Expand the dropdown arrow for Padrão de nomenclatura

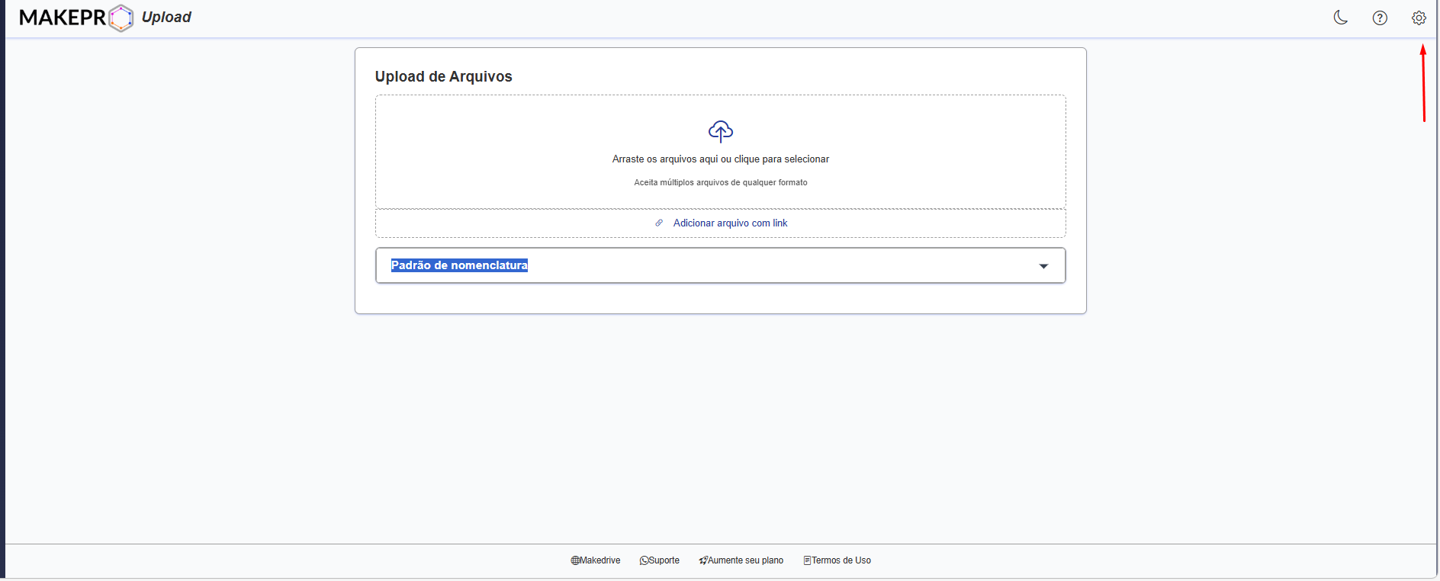(x=1043, y=266)
